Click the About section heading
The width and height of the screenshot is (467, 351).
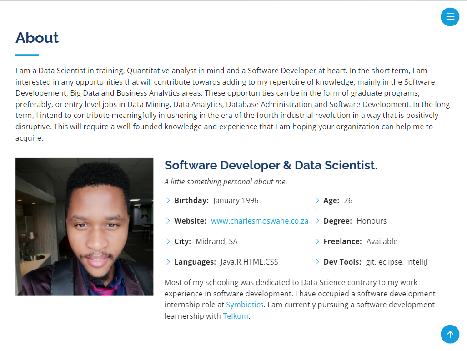pyautogui.click(x=37, y=38)
